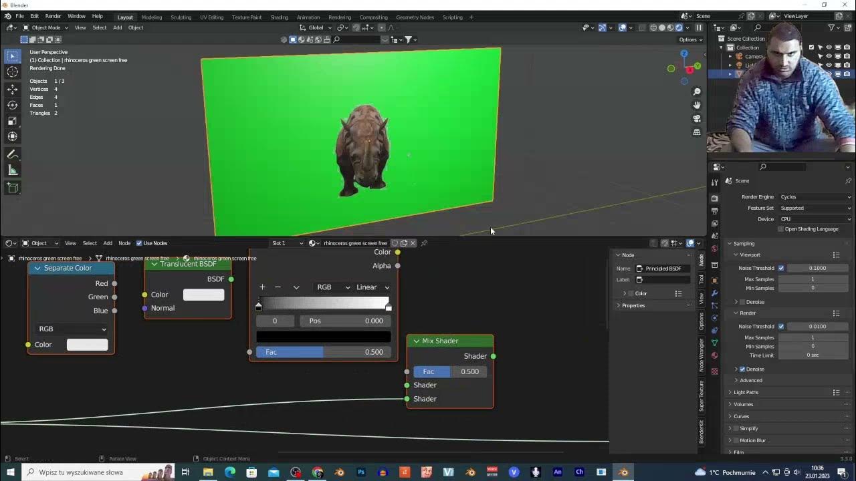This screenshot has height=481, width=856.
Task: Add color ramp stop with plus button
Action: (x=262, y=287)
